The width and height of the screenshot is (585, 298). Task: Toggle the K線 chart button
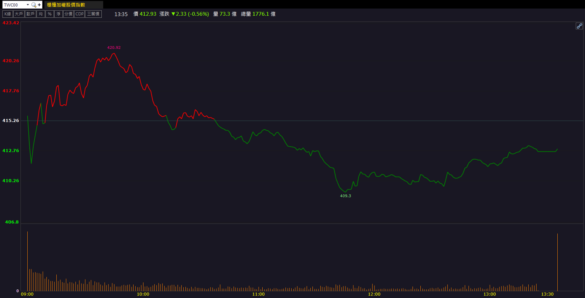pyautogui.click(x=7, y=14)
